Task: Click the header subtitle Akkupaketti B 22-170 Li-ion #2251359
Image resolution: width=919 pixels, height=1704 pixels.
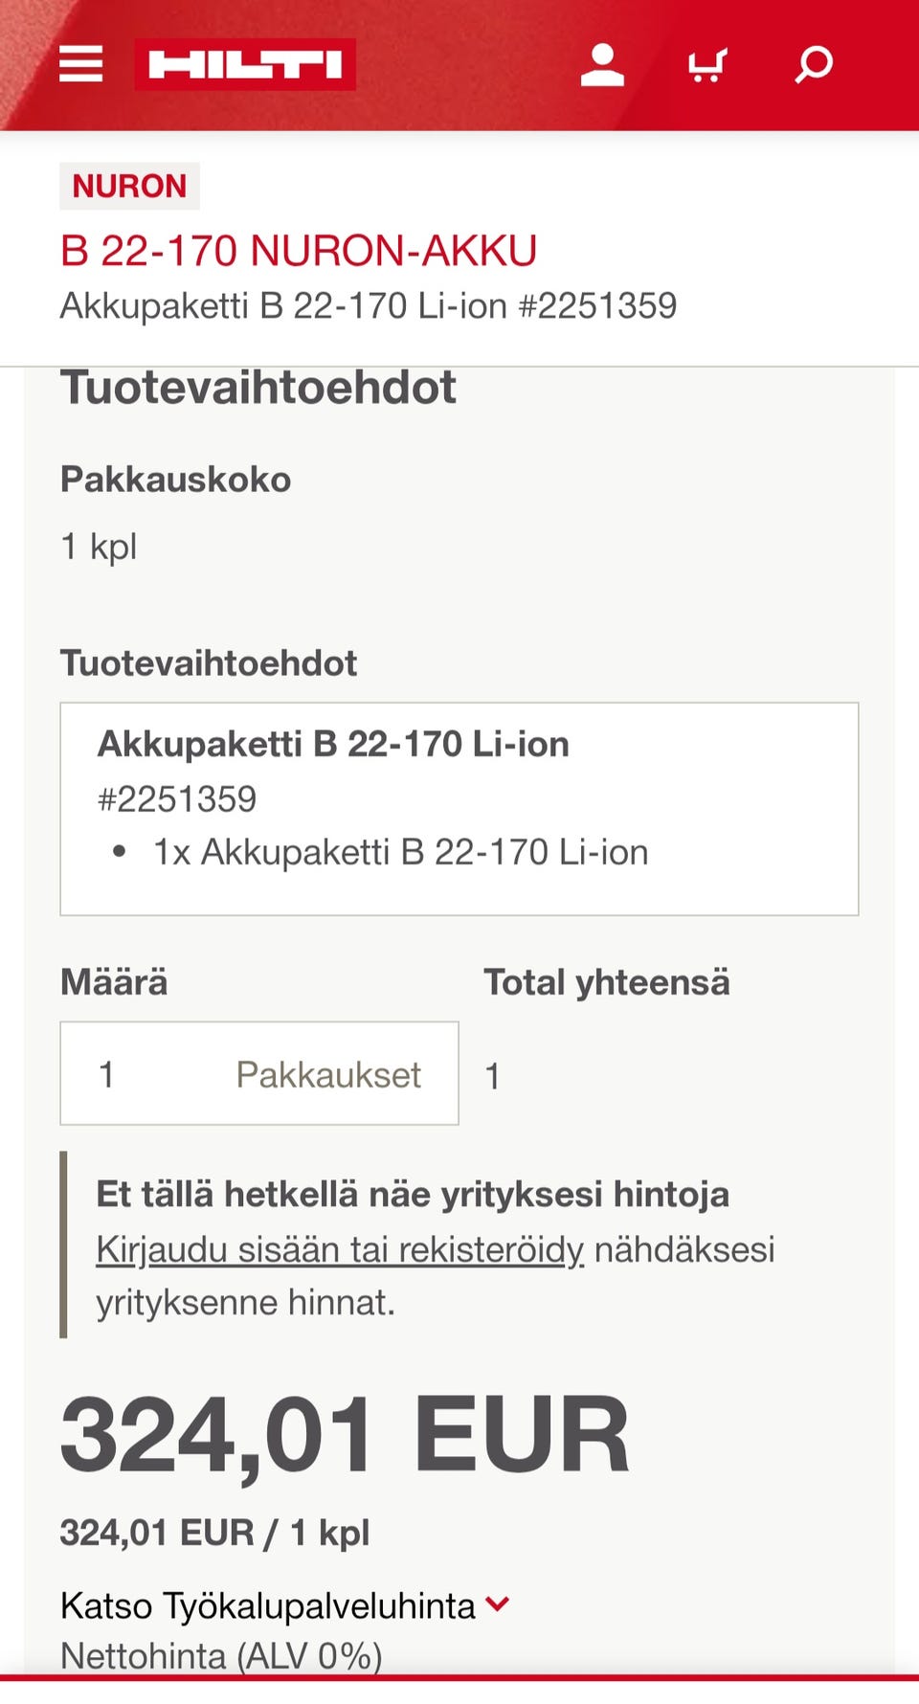Action: click(x=368, y=306)
